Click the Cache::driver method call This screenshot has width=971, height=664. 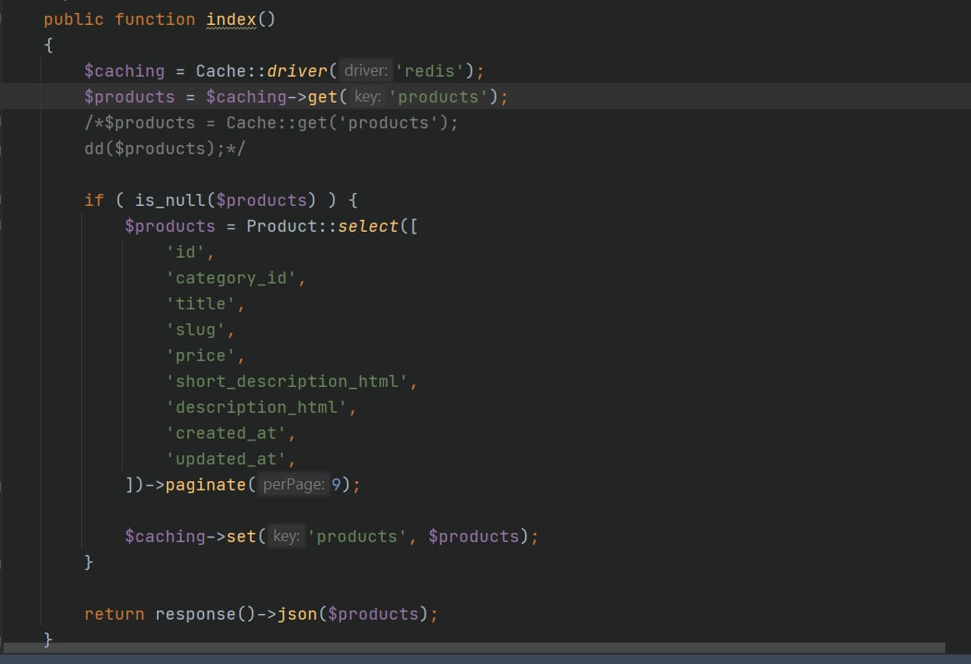[x=261, y=71]
